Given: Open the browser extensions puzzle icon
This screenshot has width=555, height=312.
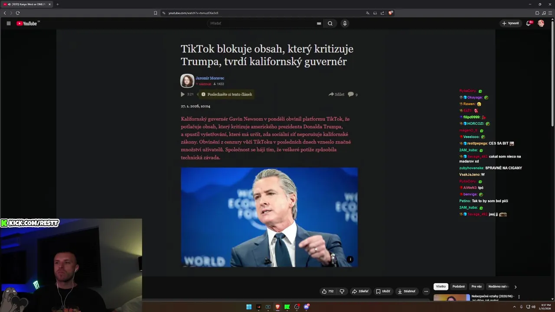Looking at the screenshot, I should tap(537, 13).
